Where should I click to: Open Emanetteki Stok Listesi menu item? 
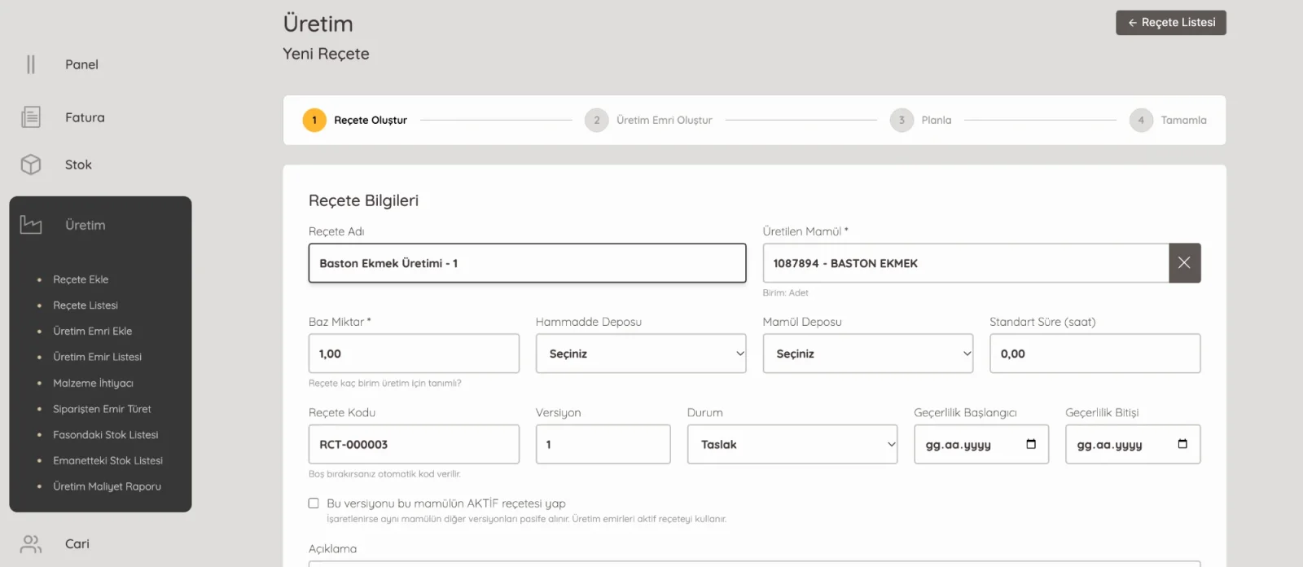pos(108,461)
